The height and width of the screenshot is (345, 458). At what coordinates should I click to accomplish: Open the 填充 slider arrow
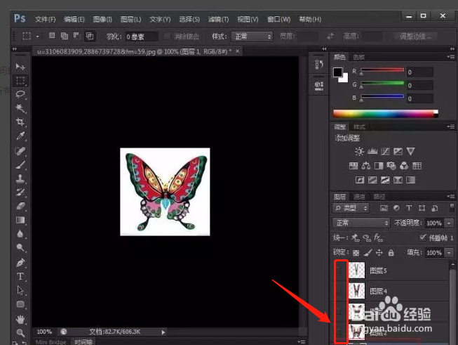point(449,252)
